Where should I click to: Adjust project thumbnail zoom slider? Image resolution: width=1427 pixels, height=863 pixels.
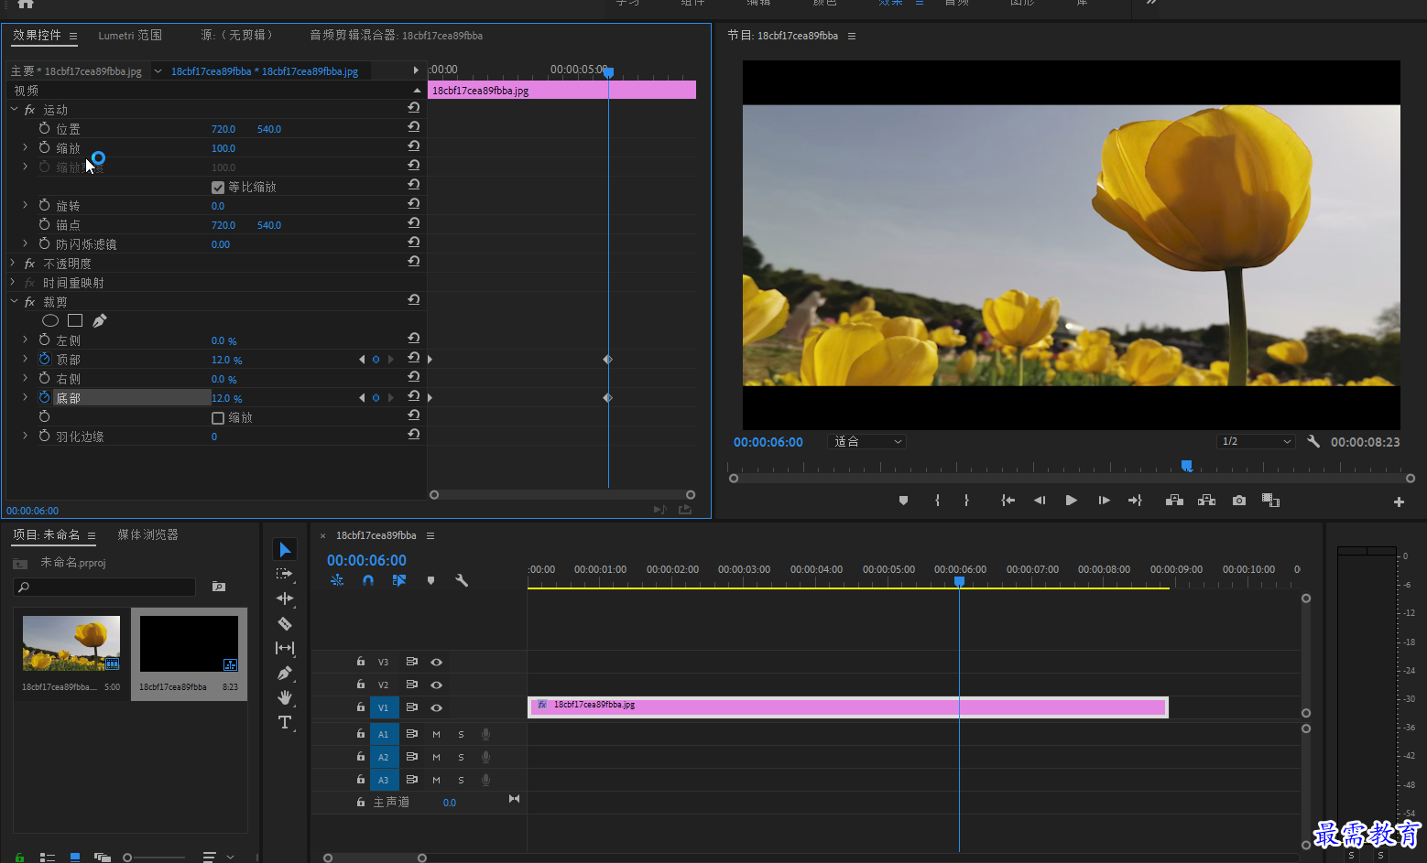(x=128, y=858)
